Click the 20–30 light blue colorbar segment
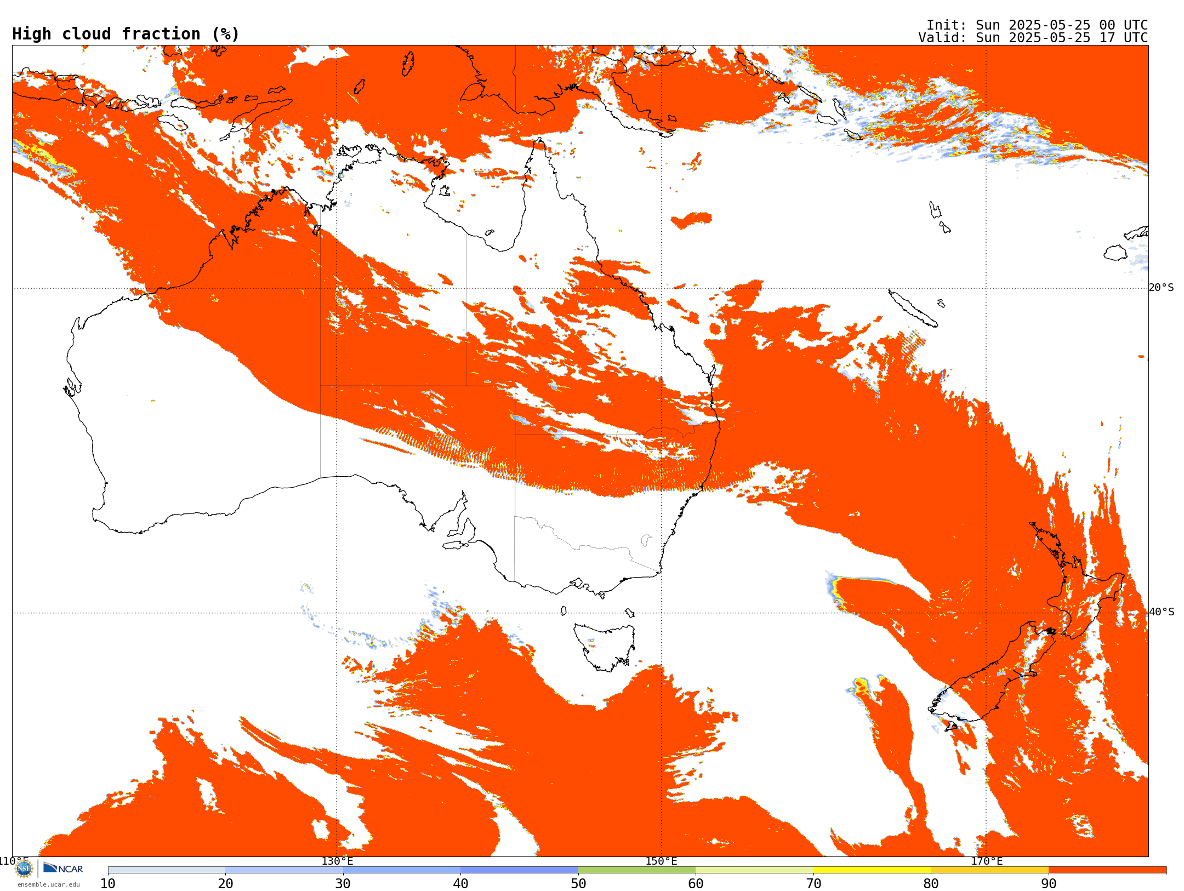 pyautogui.click(x=284, y=870)
